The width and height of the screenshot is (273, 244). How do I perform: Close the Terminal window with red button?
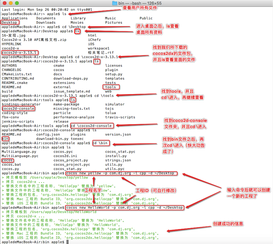5,3
